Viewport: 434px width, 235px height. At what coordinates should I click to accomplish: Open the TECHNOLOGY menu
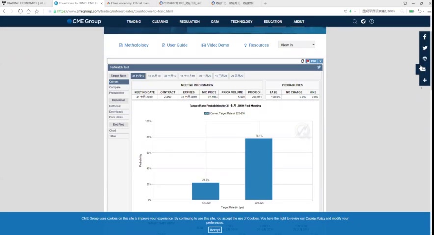(242, 21)
